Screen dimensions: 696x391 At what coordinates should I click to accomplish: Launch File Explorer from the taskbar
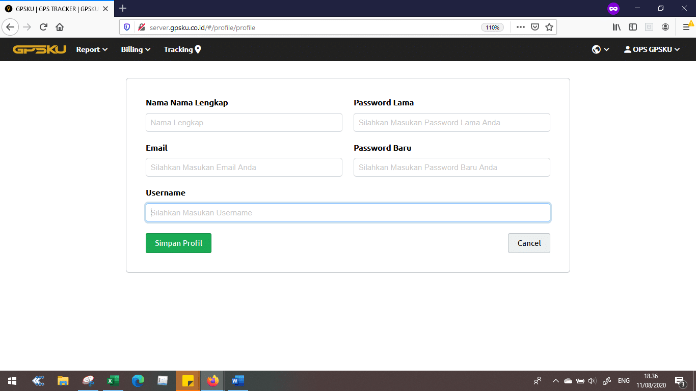63,381
